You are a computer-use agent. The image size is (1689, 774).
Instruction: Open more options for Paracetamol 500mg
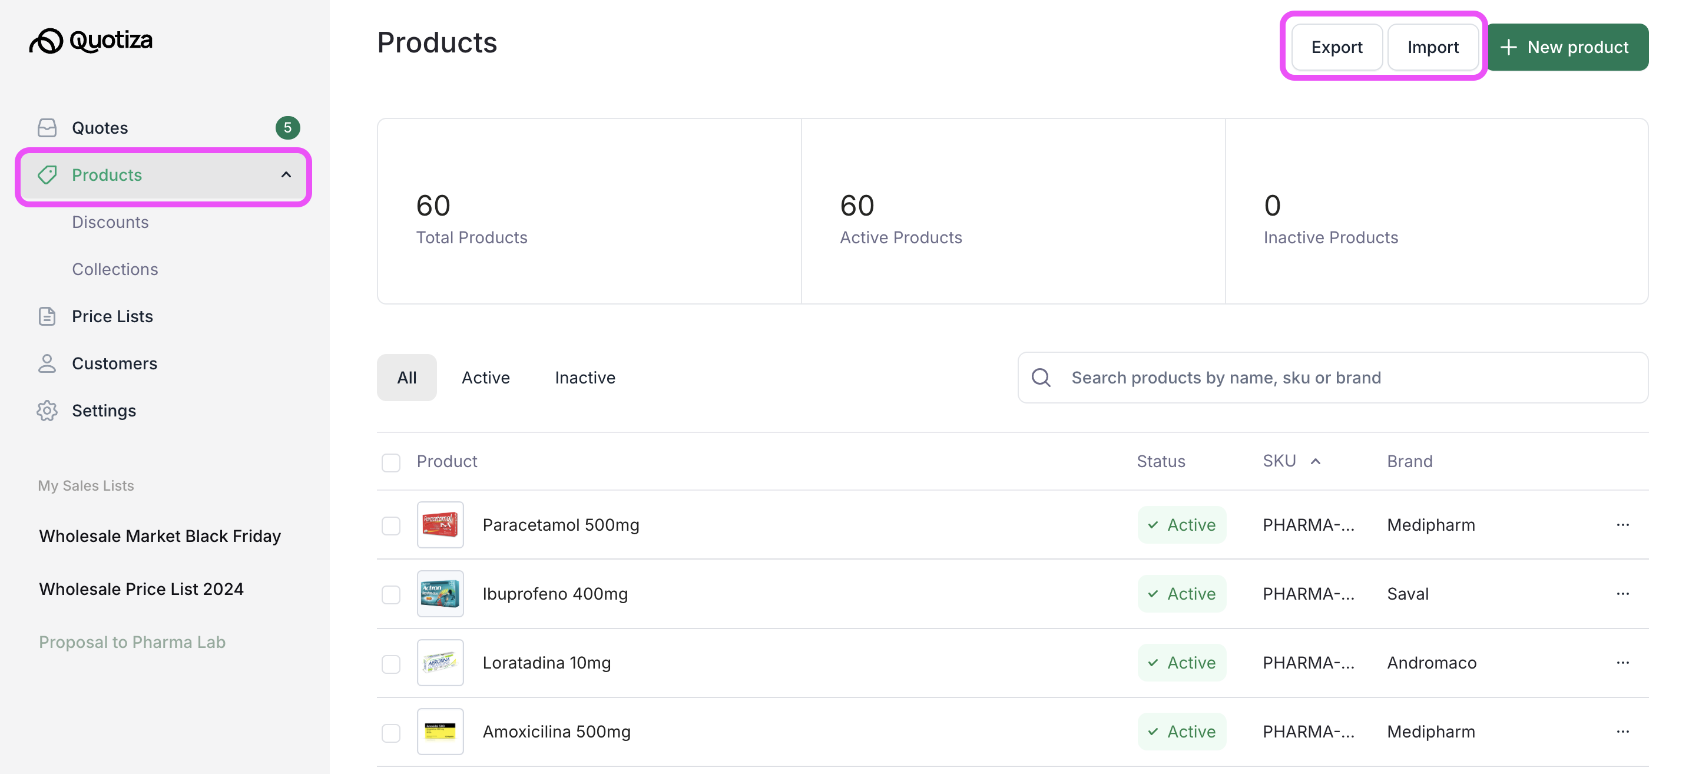click(1623, 525)
